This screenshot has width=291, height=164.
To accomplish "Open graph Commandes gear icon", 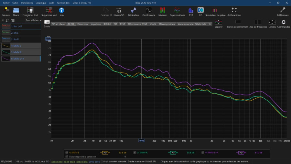I will [x=284, y=22].
